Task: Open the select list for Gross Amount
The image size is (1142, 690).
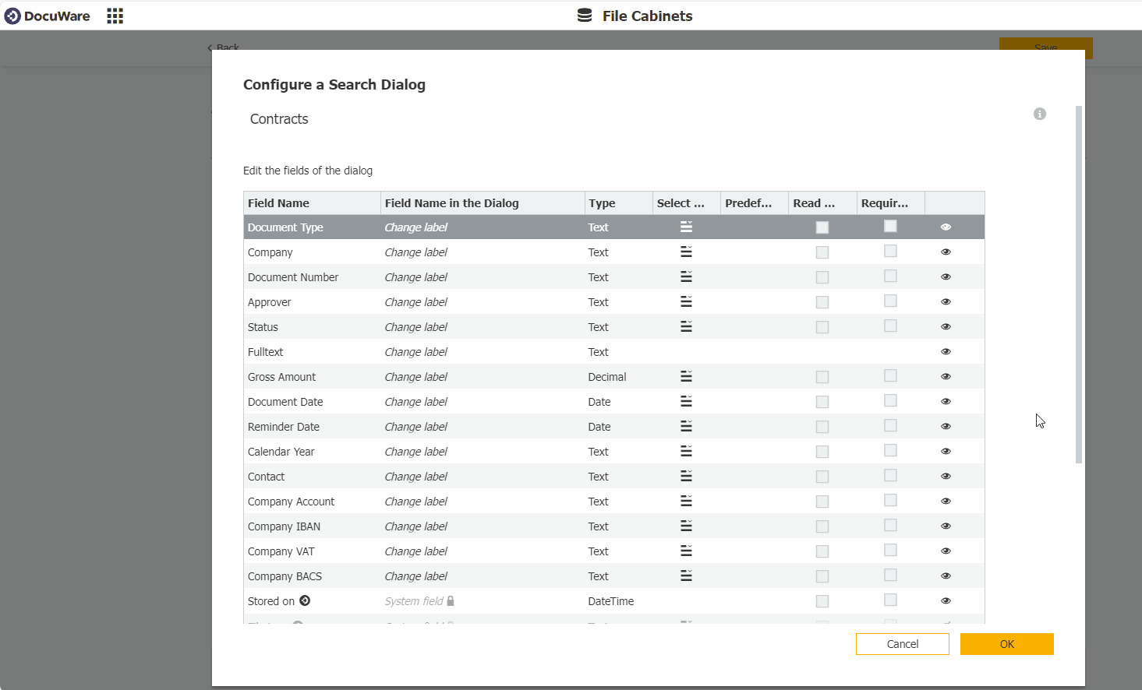Action: 685,376
